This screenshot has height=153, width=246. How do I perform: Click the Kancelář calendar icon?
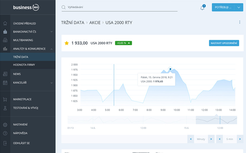pyautogui.click(x=5, y=83)
